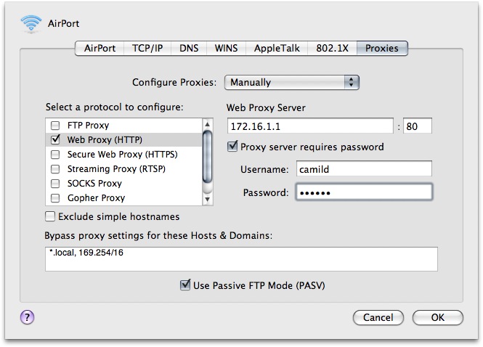Enable the FTP Proxy checkbox

tap(55, 126)
